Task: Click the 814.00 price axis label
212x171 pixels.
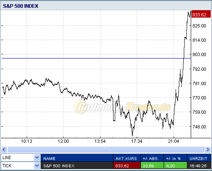Action: click(x=199, y=40)
